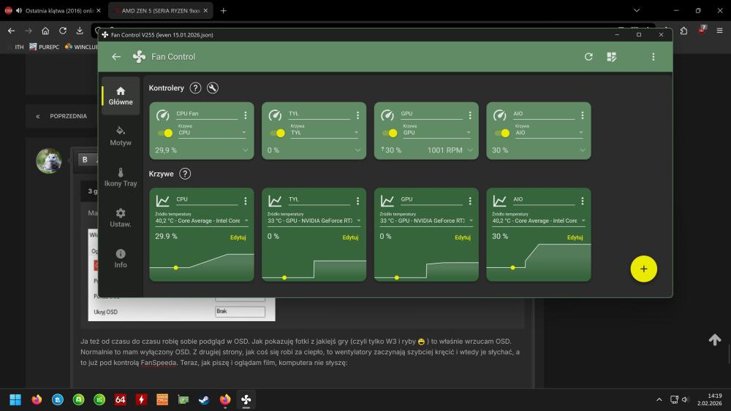The width and height of the screenshot is (731, 411).
Task: Click the volume icon in system tray
Action: pyautogui.click(x=685, y=399)
